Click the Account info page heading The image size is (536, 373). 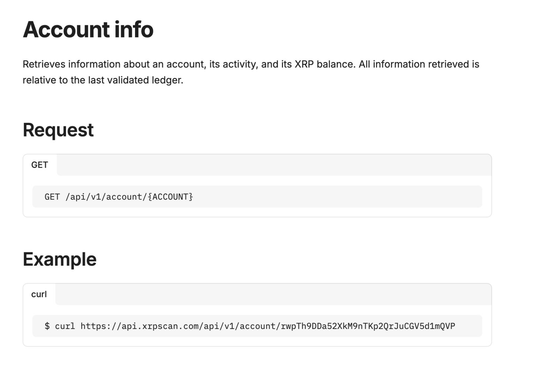pos(88,30)
